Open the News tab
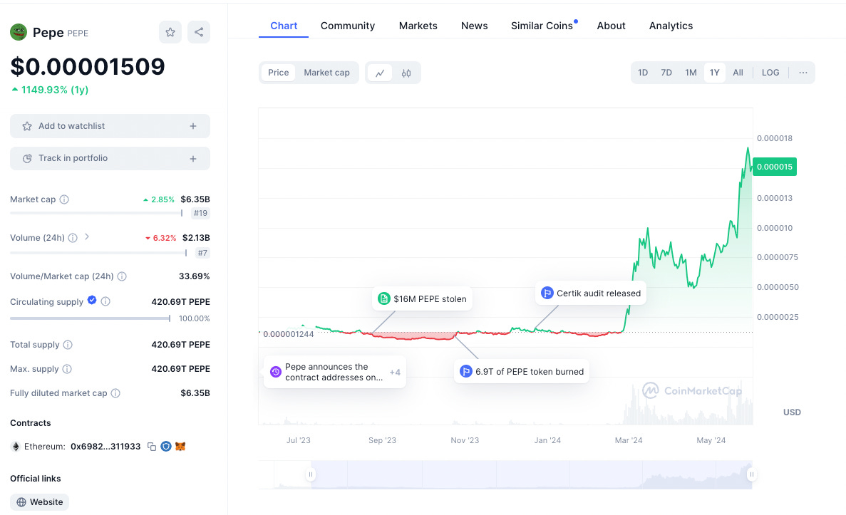Image resolution: width=846 pixels, height=515 pixels. pyautogui.click(x=474, y=26)
